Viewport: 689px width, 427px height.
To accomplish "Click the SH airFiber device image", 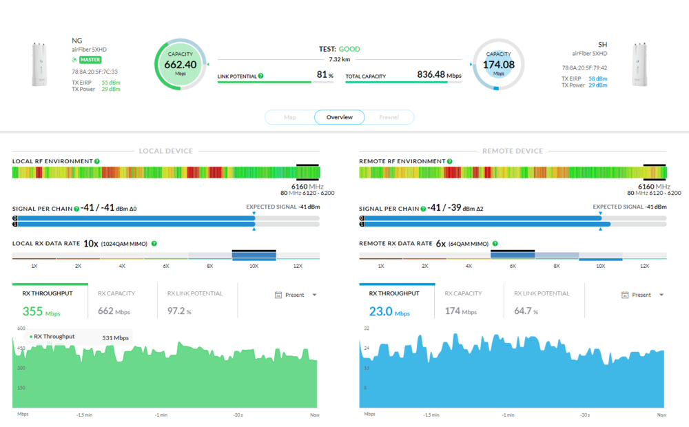I will click(641, 65).
